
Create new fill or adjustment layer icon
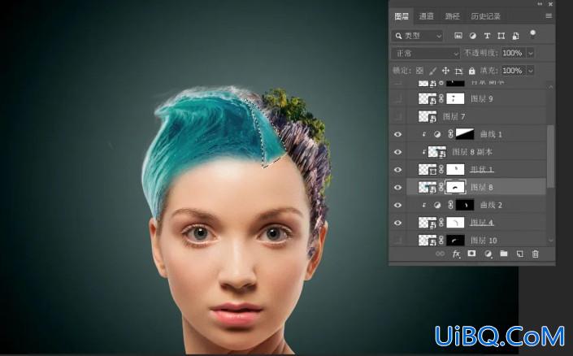[x=488, y=254]
